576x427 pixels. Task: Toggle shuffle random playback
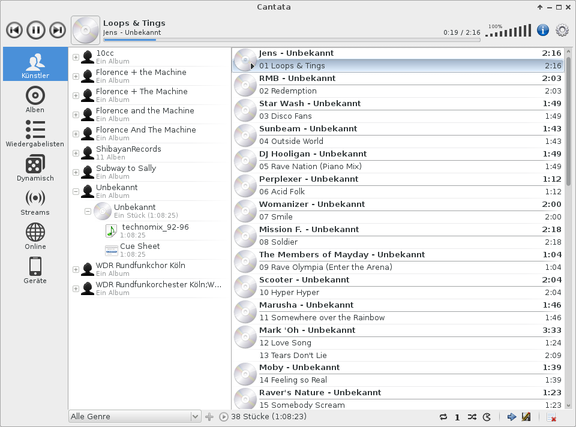(472, 417)
